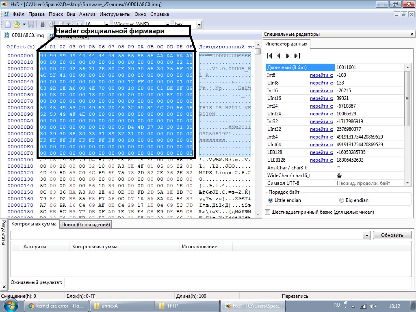This screenshot has height=312, width=416.
Task: Click перейти к link for Int24
Action: coord(321,106)
